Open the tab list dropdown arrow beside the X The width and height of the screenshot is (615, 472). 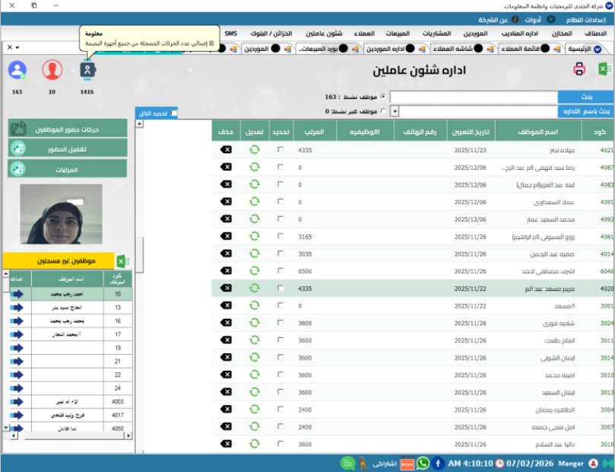18,48
